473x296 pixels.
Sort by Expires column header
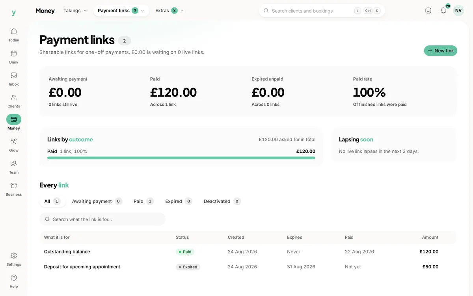[294, 237]
